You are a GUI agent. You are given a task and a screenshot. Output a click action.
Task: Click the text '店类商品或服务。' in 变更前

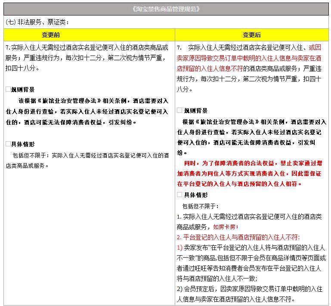pos(27,166)
